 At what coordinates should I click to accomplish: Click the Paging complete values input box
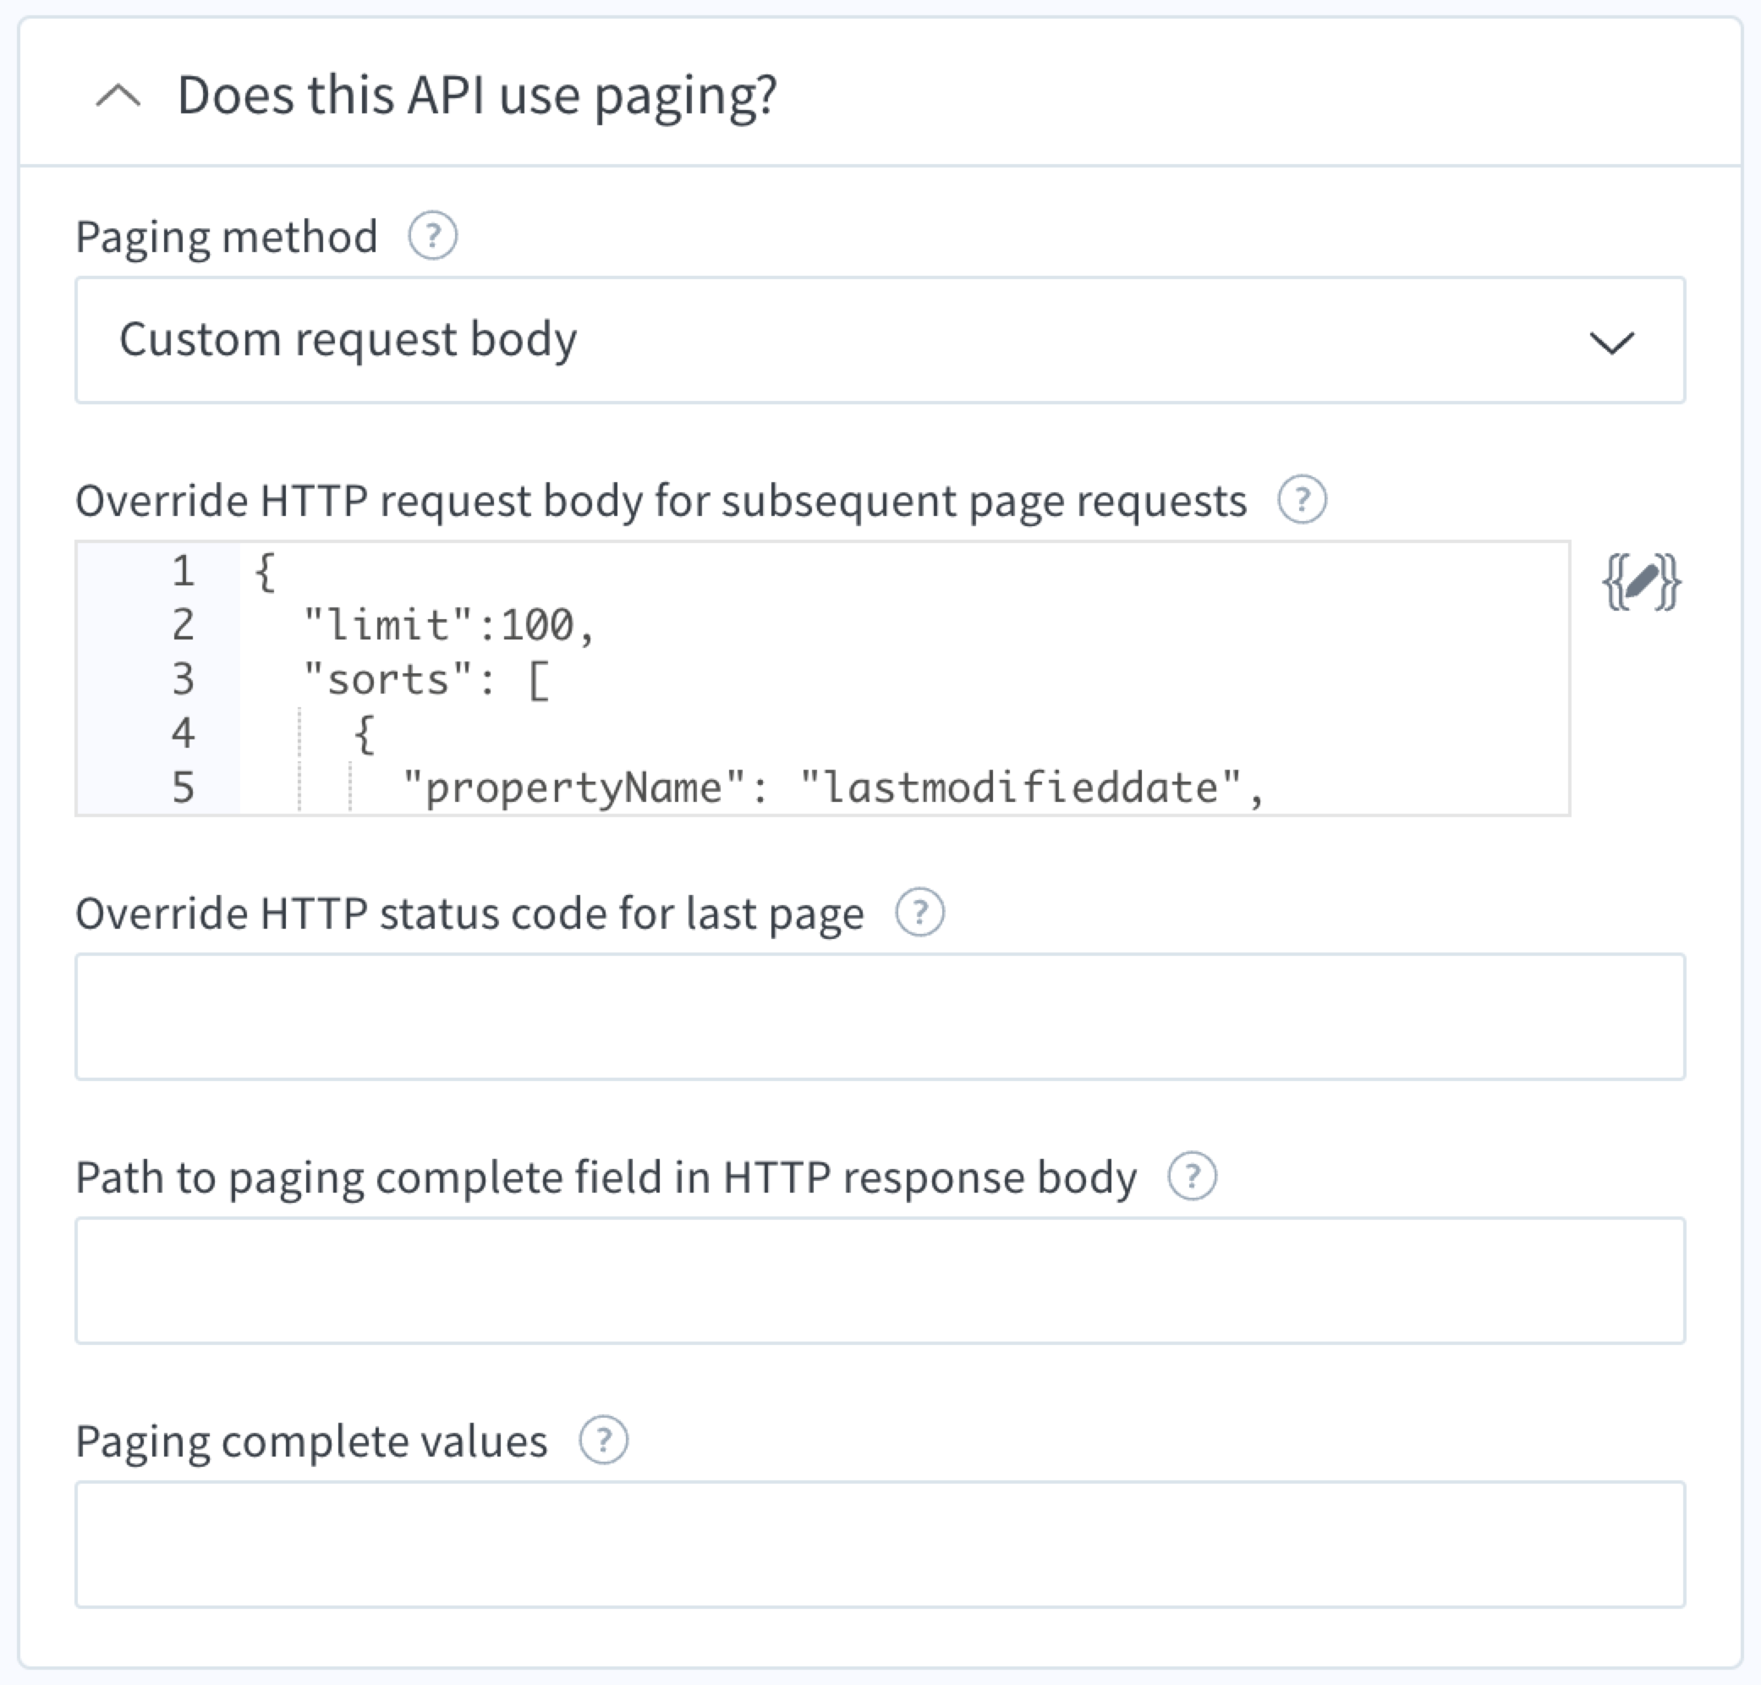[880, 1545]
